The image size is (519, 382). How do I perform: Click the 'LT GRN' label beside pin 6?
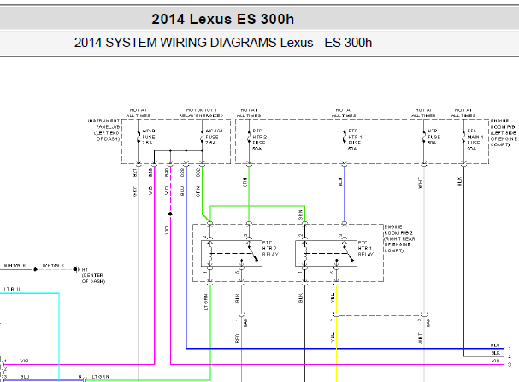click(x=100, y=377)
